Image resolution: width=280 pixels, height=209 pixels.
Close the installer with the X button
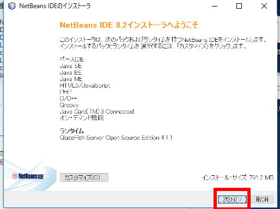point(264,6)
